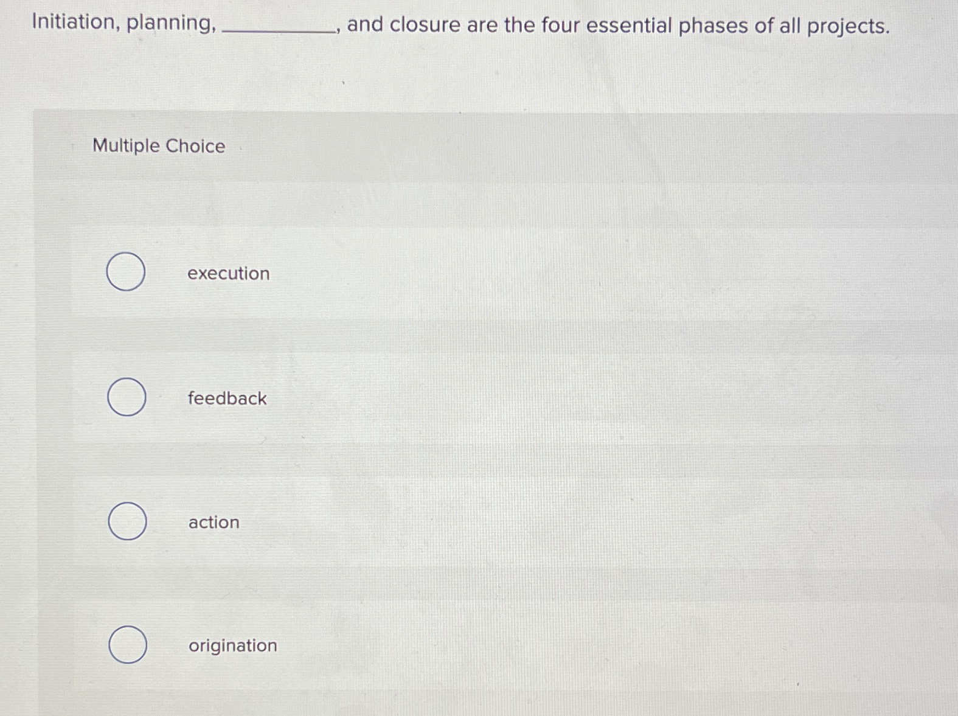Pick action from the answer choices
This screenshot has width=958, height=716.
[212, 523]
